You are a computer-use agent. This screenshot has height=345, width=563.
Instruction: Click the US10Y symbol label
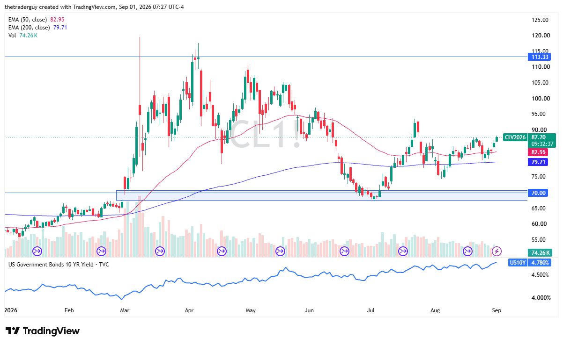518,263
